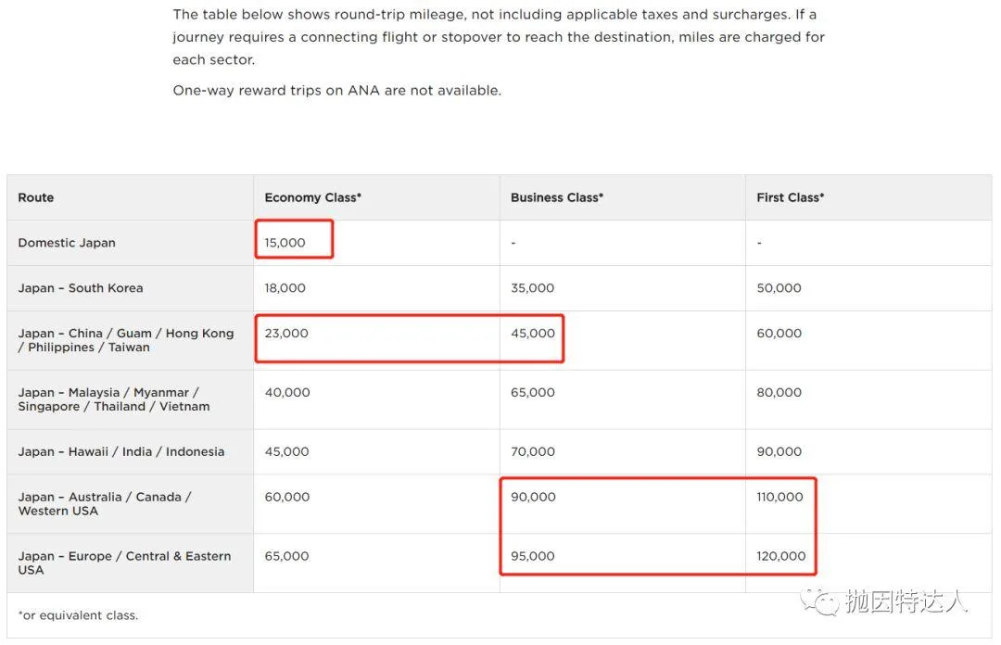The image size is (1001, 645).
Task: Click the 95,000 Business Class value
Action: (533, 557)
